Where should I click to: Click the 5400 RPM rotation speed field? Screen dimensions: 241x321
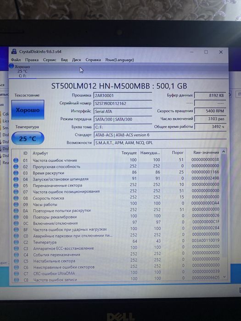coord(210,111)
